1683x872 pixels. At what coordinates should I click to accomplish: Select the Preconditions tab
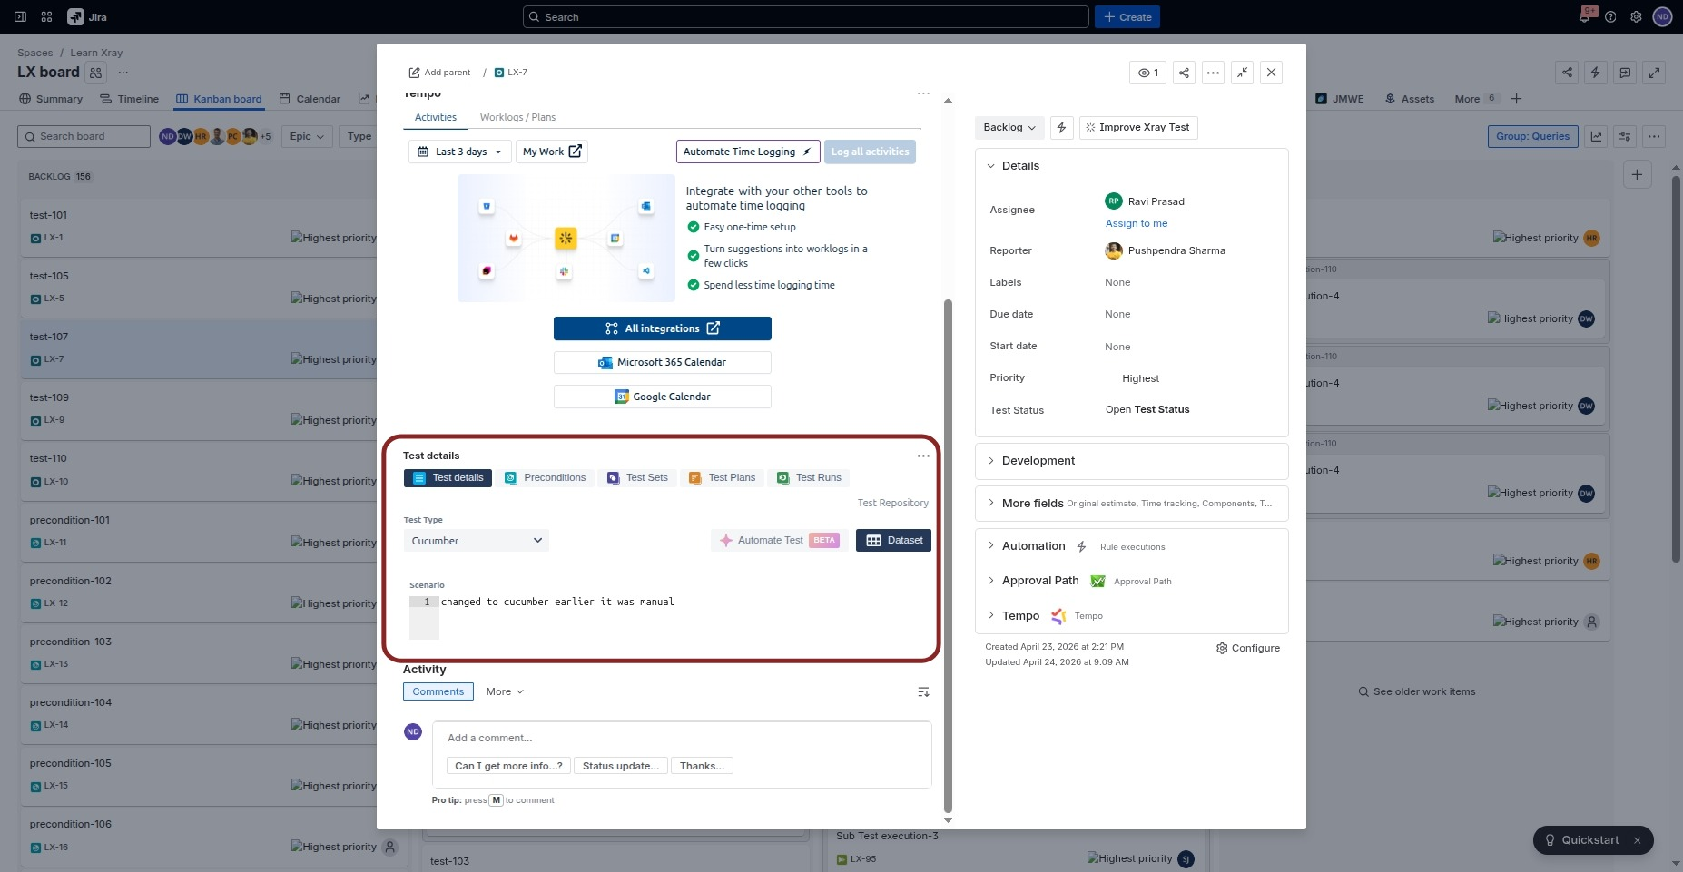[x=545, y=478]
